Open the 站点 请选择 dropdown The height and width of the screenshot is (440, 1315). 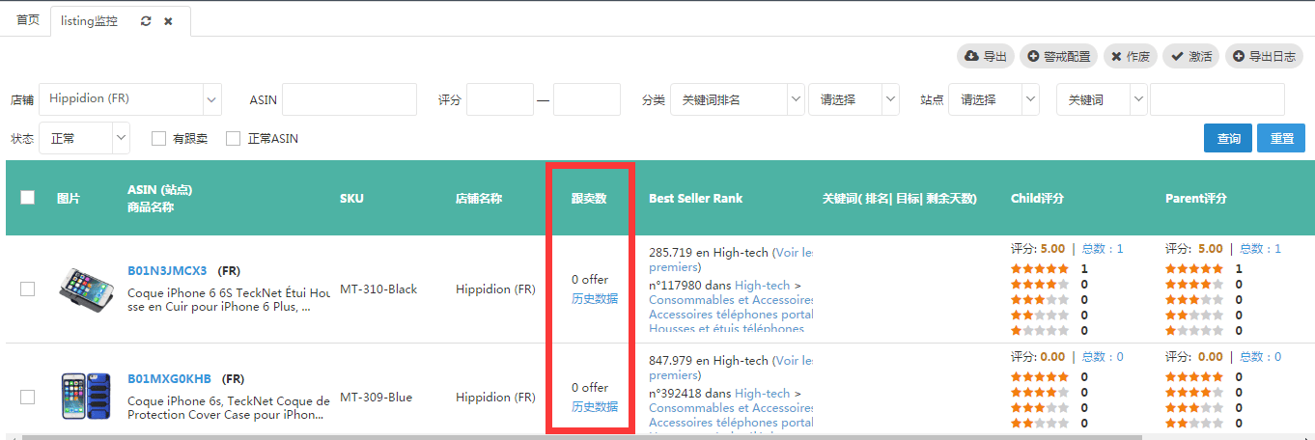(x=993, y=99)
